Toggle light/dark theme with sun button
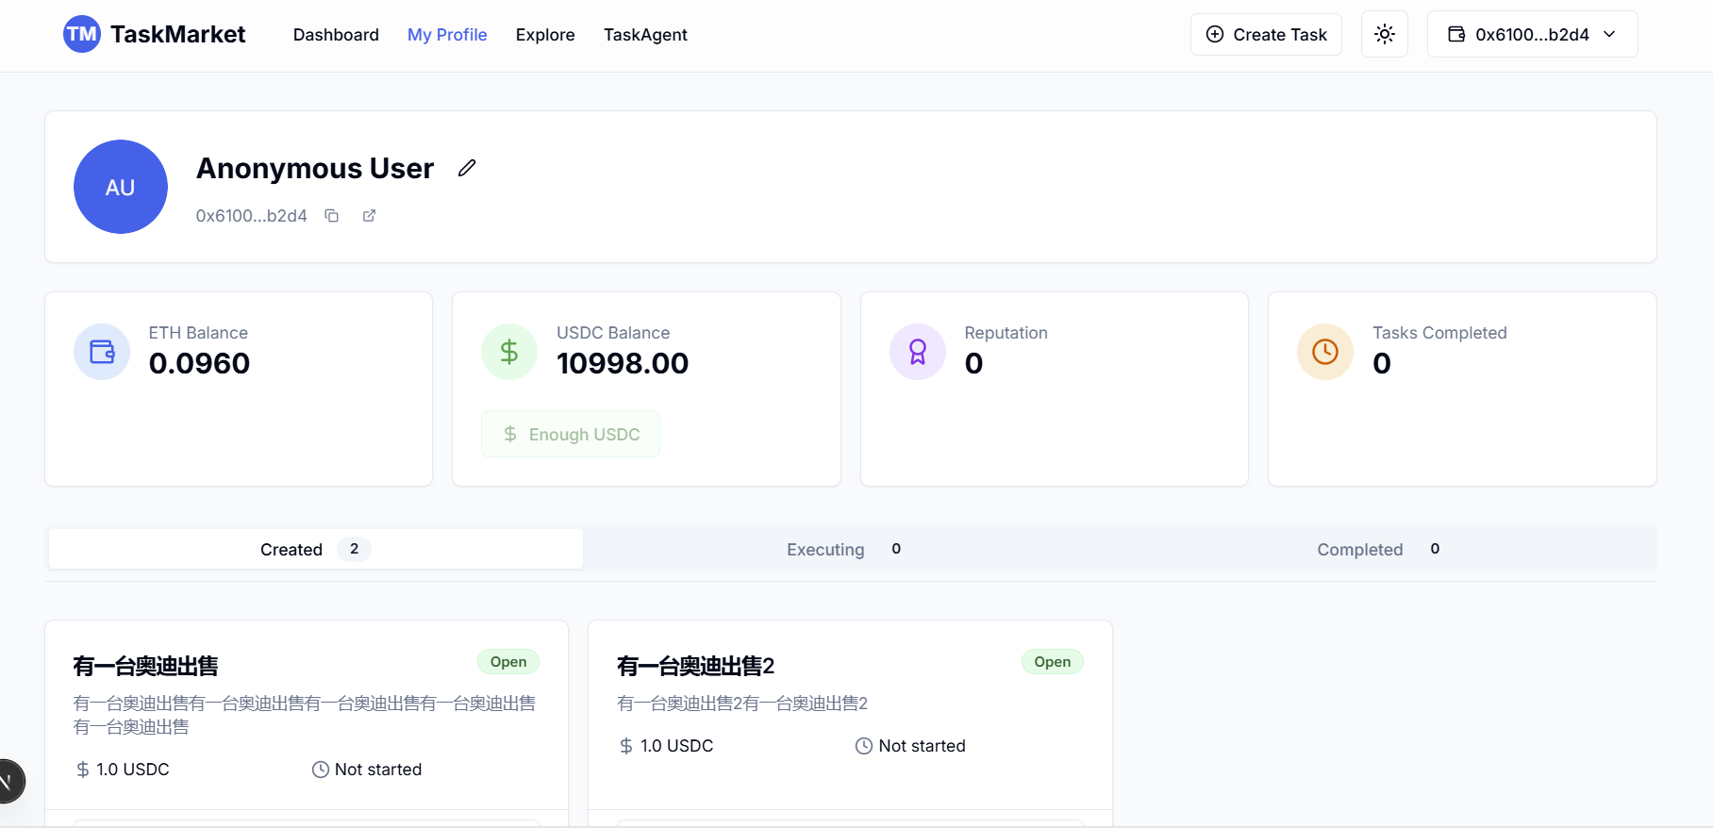The height and width of the screenshot is (828, 1713). [x=1384, y=35]
